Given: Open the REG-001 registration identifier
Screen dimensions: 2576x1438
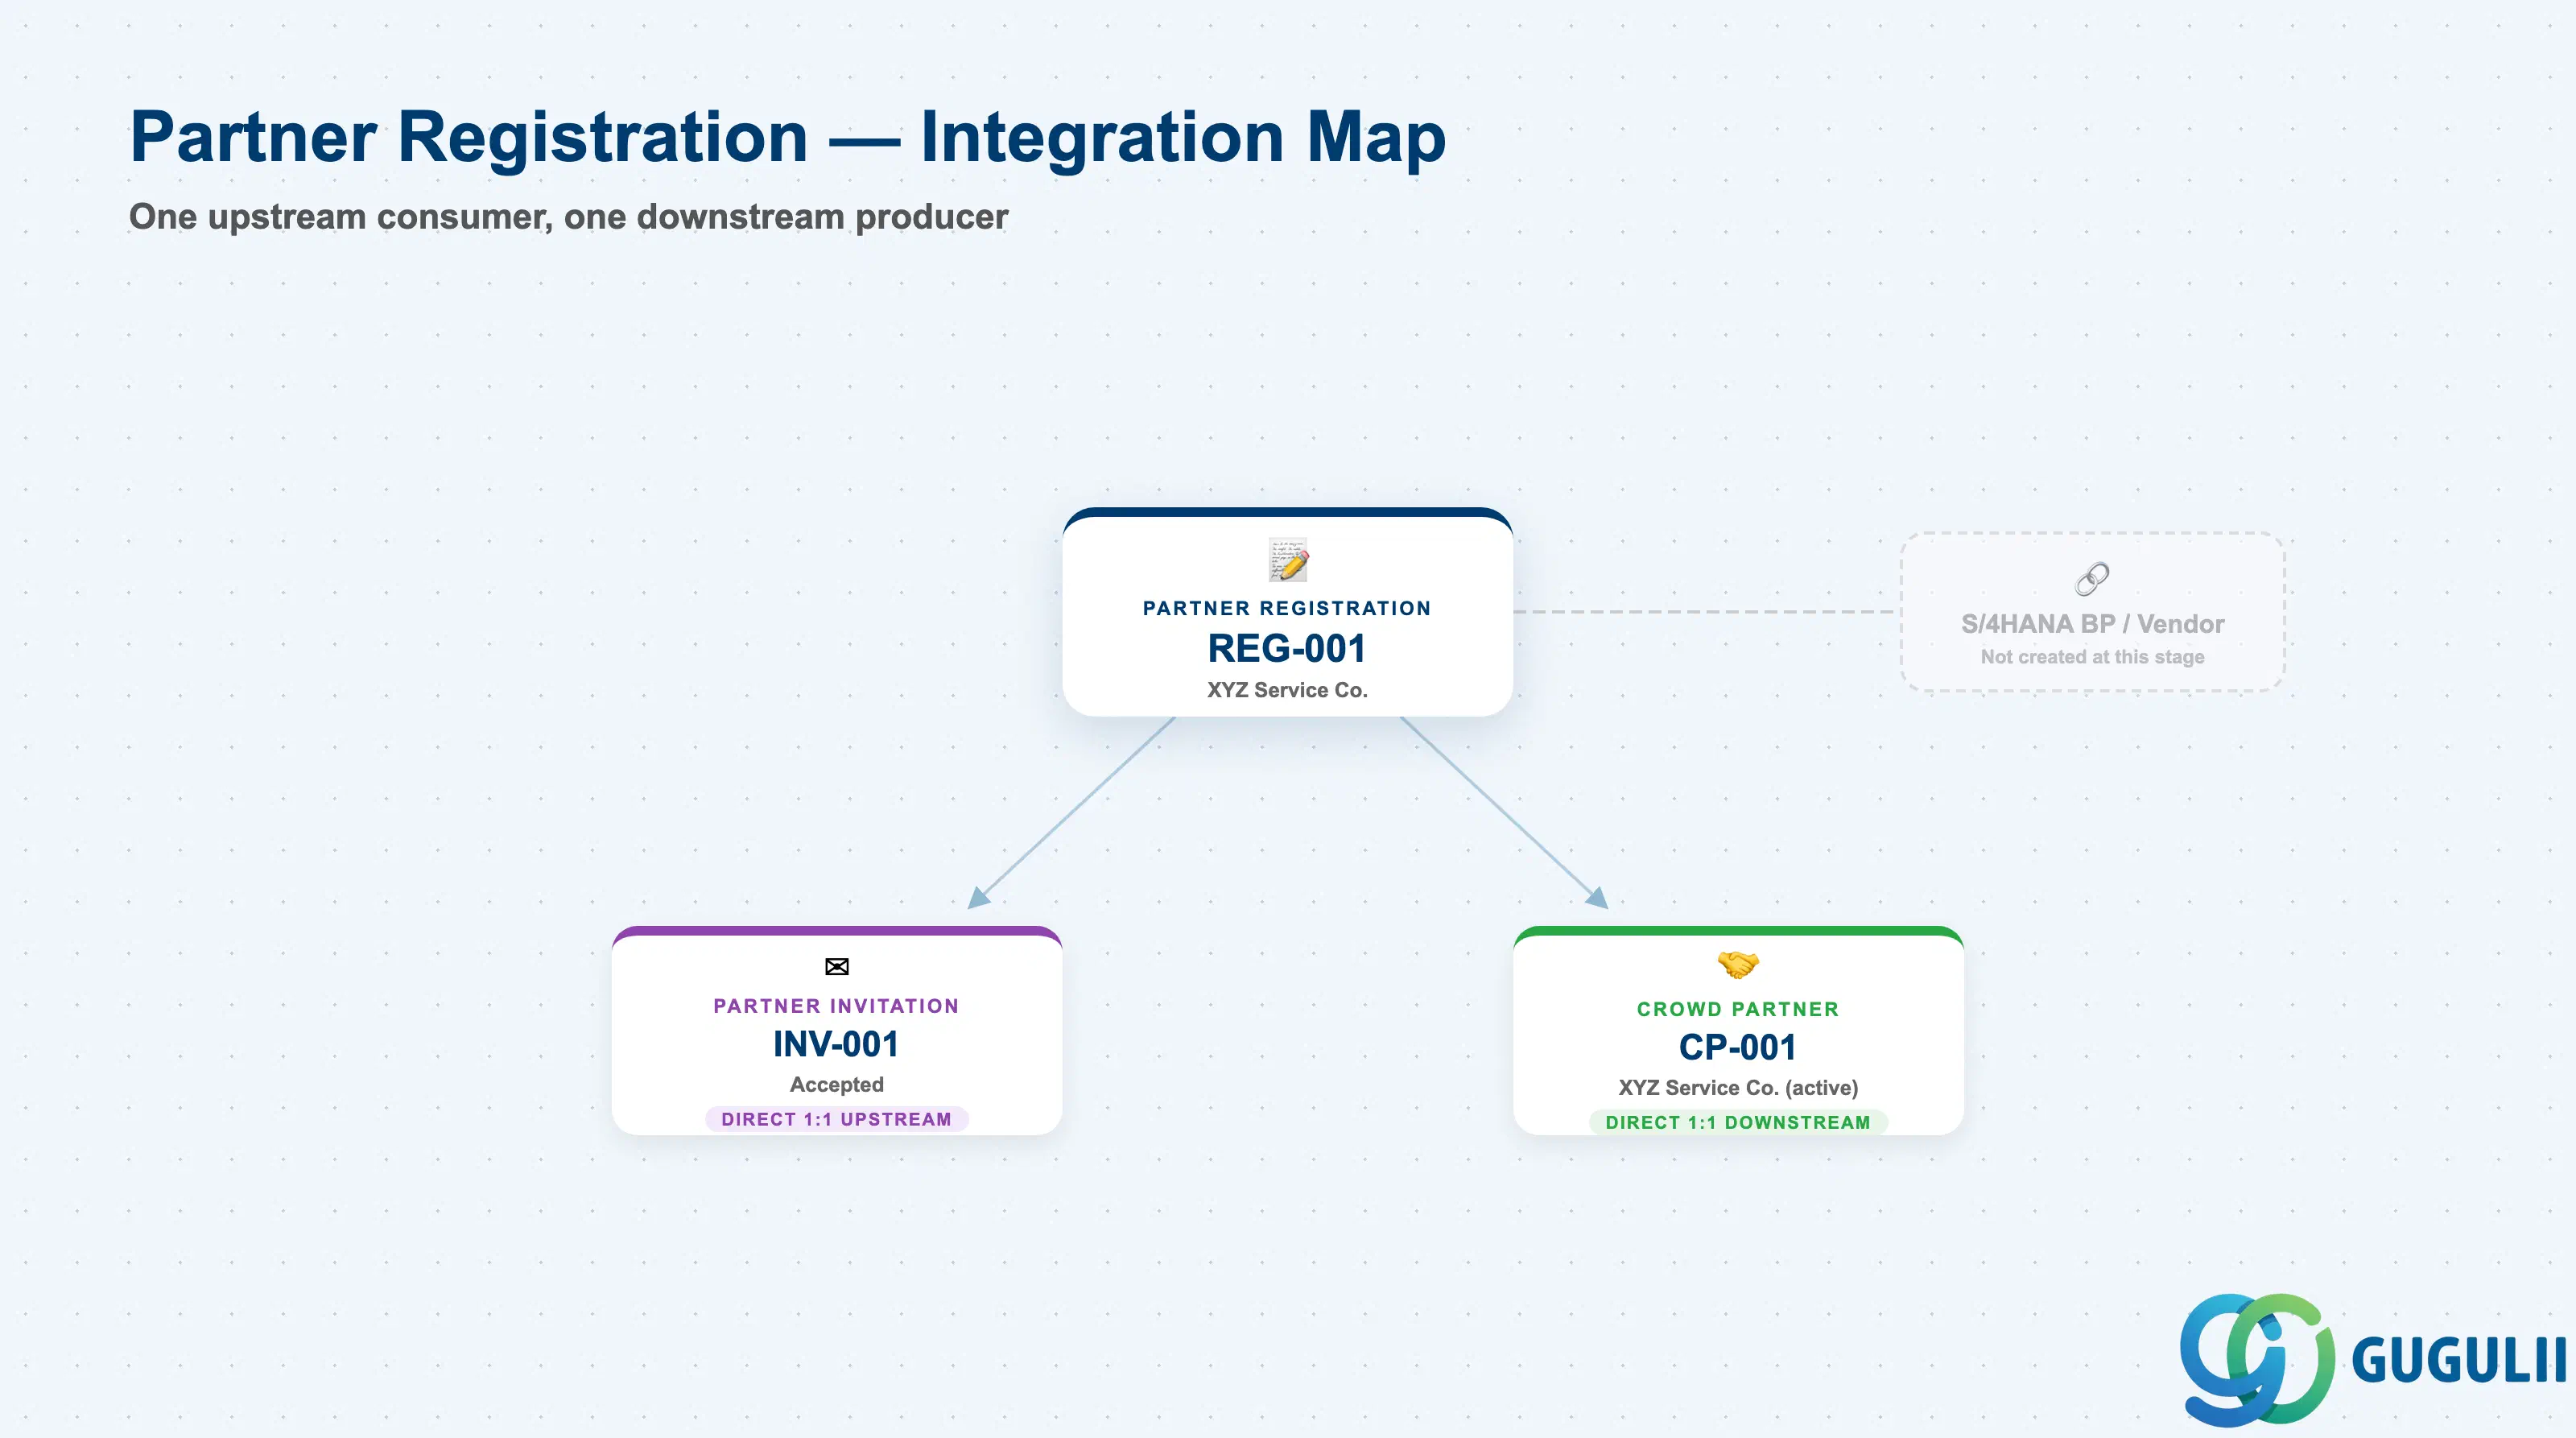Looking at the screenshot, I should 1287,649.
